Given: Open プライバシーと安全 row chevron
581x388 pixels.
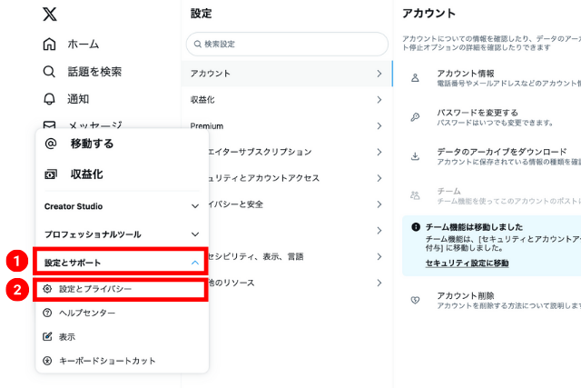Looking at the screenshot, I should coord(379,204).
